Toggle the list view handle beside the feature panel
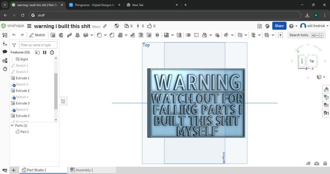The width and height of the screenshot is (330, 174). point(63,101)
